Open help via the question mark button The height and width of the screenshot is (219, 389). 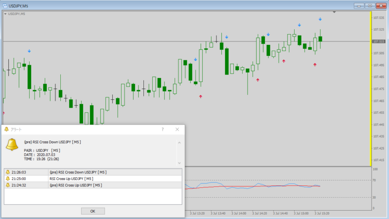pos(162,129)
